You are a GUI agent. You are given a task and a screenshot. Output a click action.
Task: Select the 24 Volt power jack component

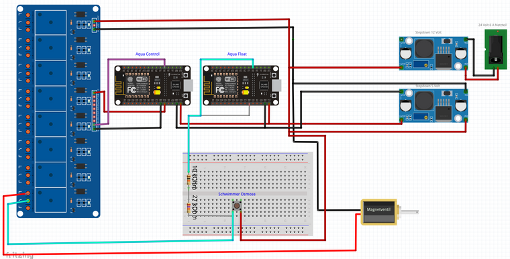pyautogui.click(x=496, y=49)
